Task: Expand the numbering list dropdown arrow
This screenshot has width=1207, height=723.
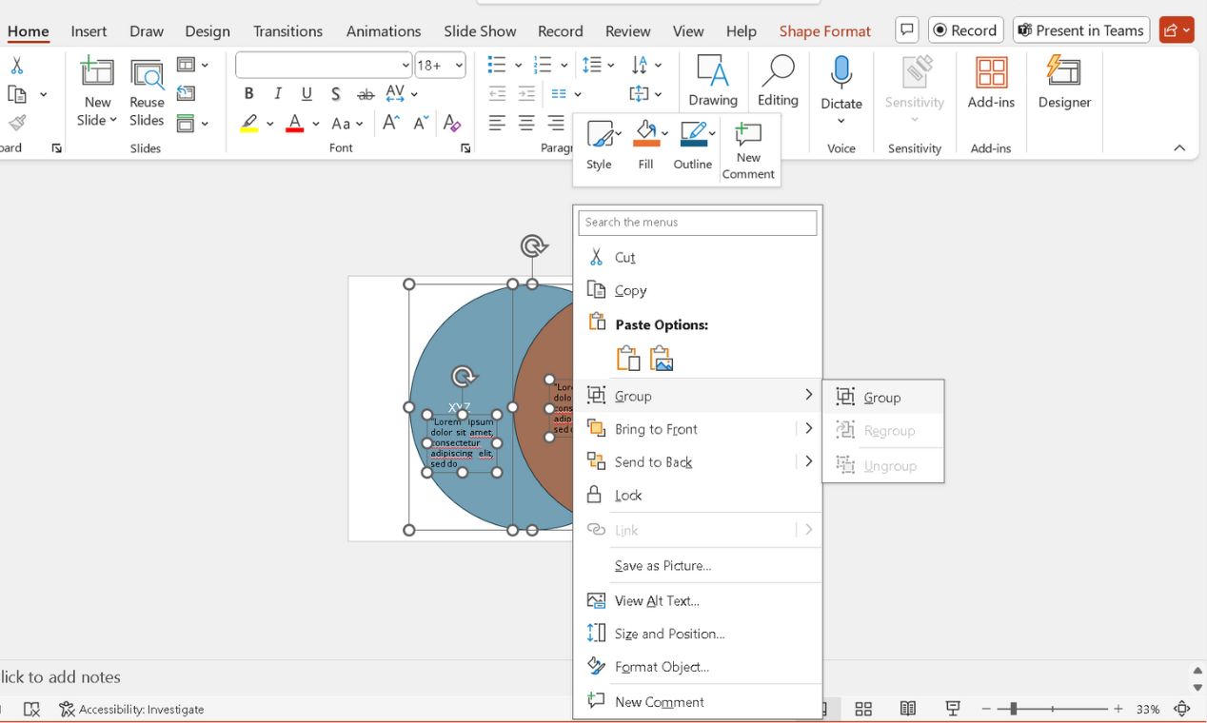Action: click(564, 66)
